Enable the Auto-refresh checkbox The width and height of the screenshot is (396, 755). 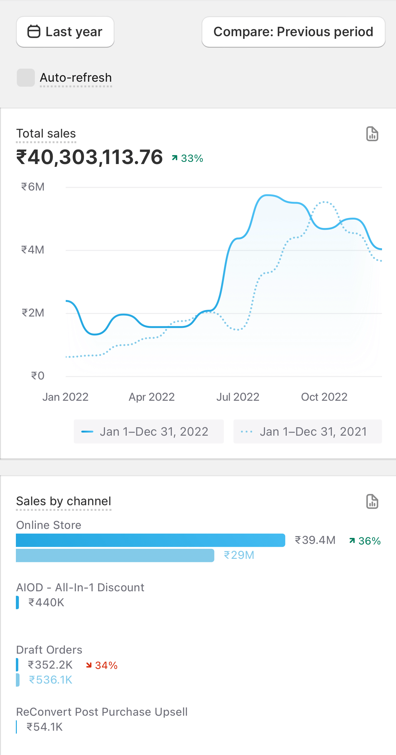pos(26,78)
